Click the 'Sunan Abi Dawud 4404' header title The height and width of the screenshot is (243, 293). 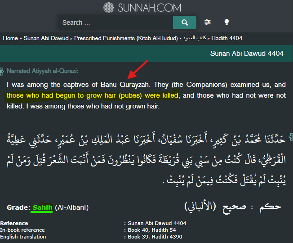tap(247, 54)
